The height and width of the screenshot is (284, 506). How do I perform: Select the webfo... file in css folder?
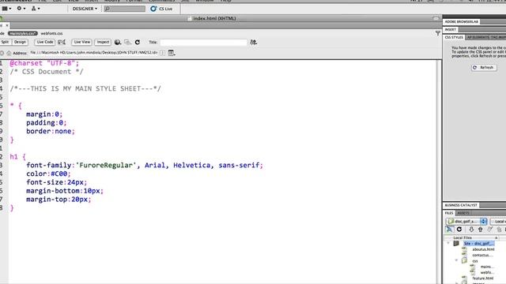pos(487,272)
